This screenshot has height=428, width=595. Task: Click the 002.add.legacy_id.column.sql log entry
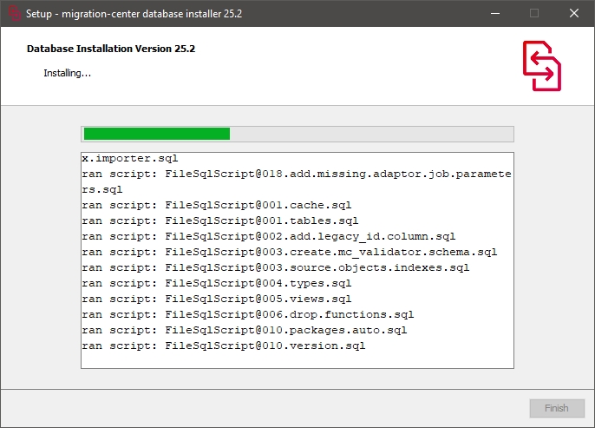coord(269,237)
